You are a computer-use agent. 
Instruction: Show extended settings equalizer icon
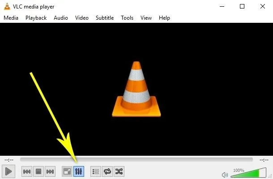pos(79,171)
